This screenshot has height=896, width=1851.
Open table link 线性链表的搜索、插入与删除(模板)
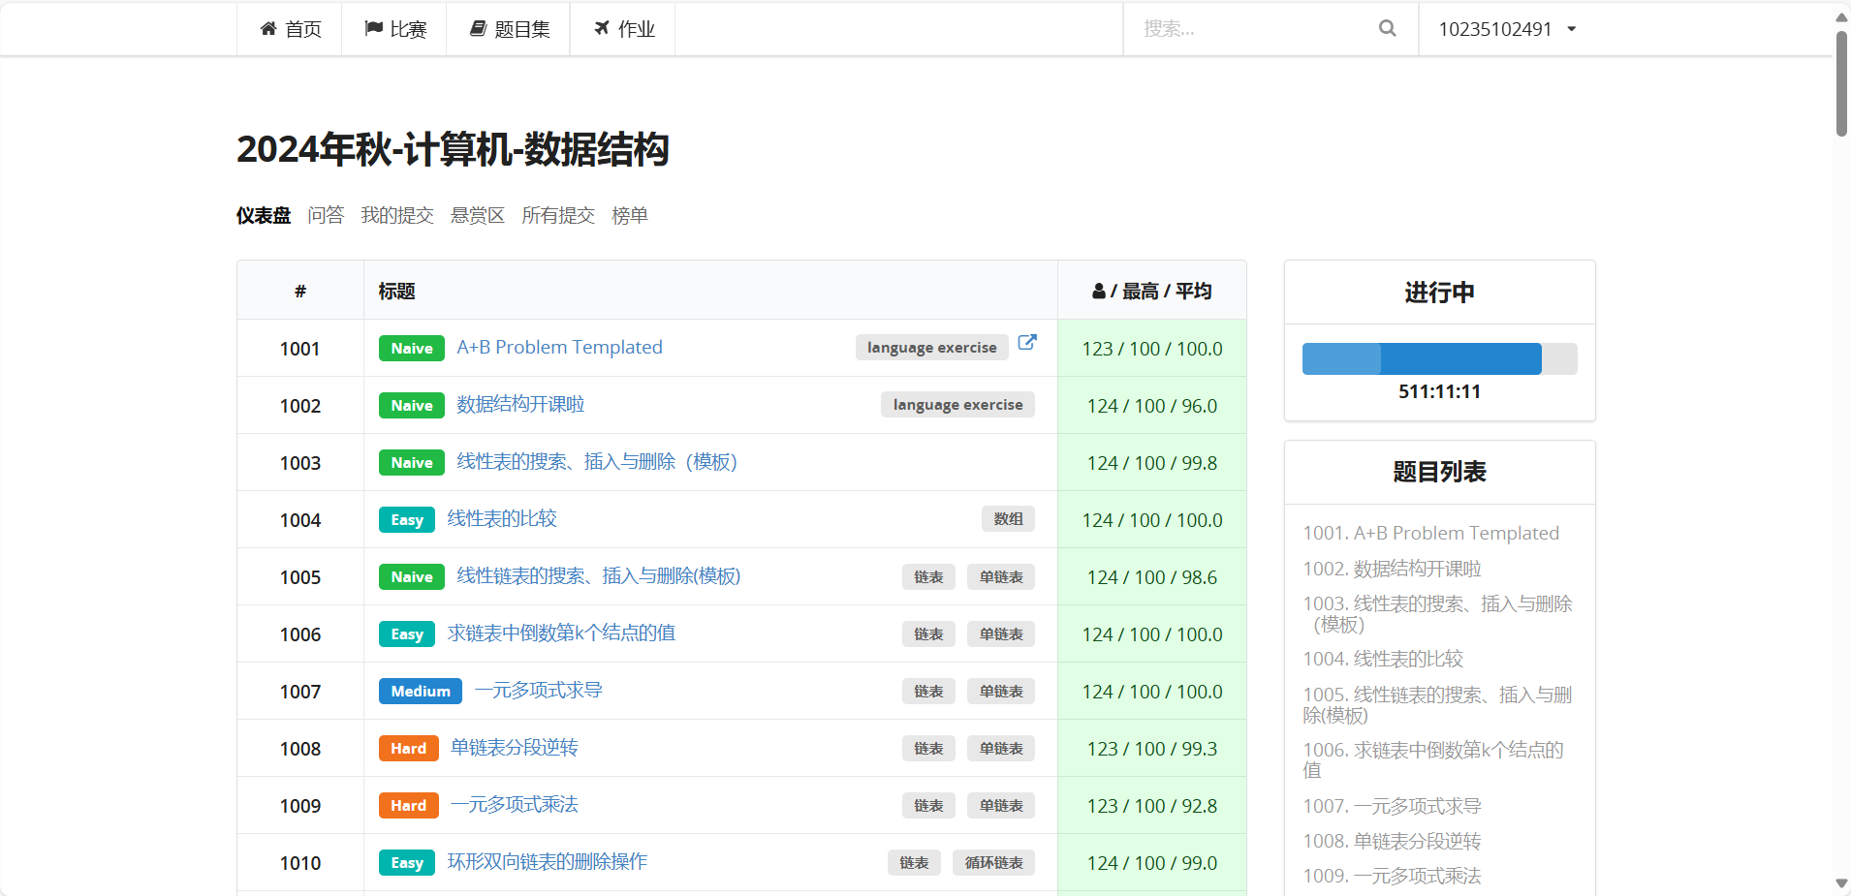click(598, 575)
